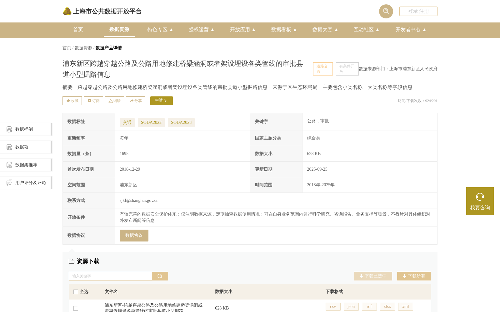Image resolution: width=500 pixels, height=312 pixels.
Task: Select 数据资源 navigation tab
Action: click(119, 29)
